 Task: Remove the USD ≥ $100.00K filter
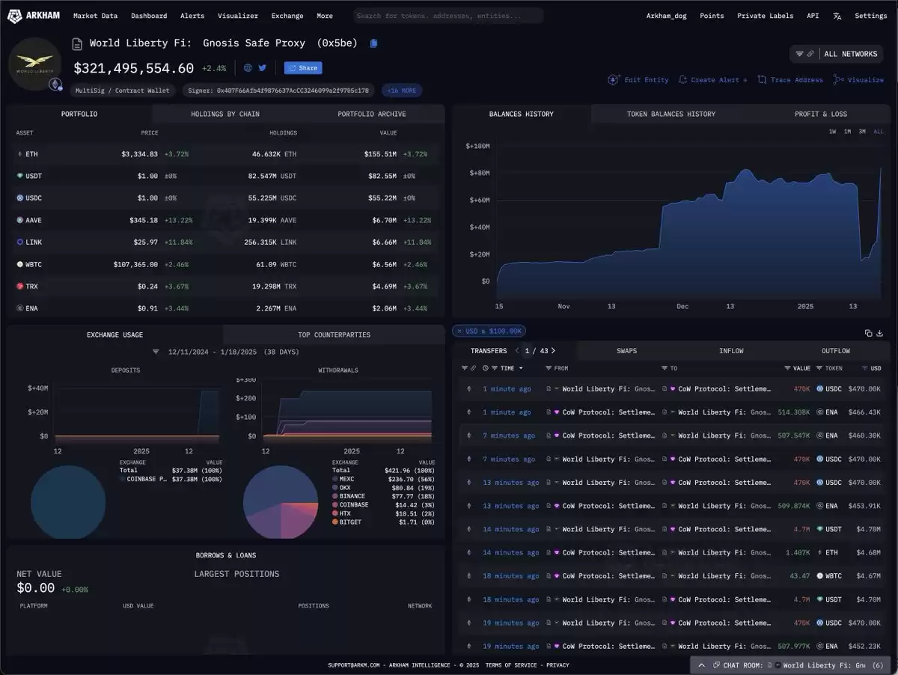pos(459,331)
